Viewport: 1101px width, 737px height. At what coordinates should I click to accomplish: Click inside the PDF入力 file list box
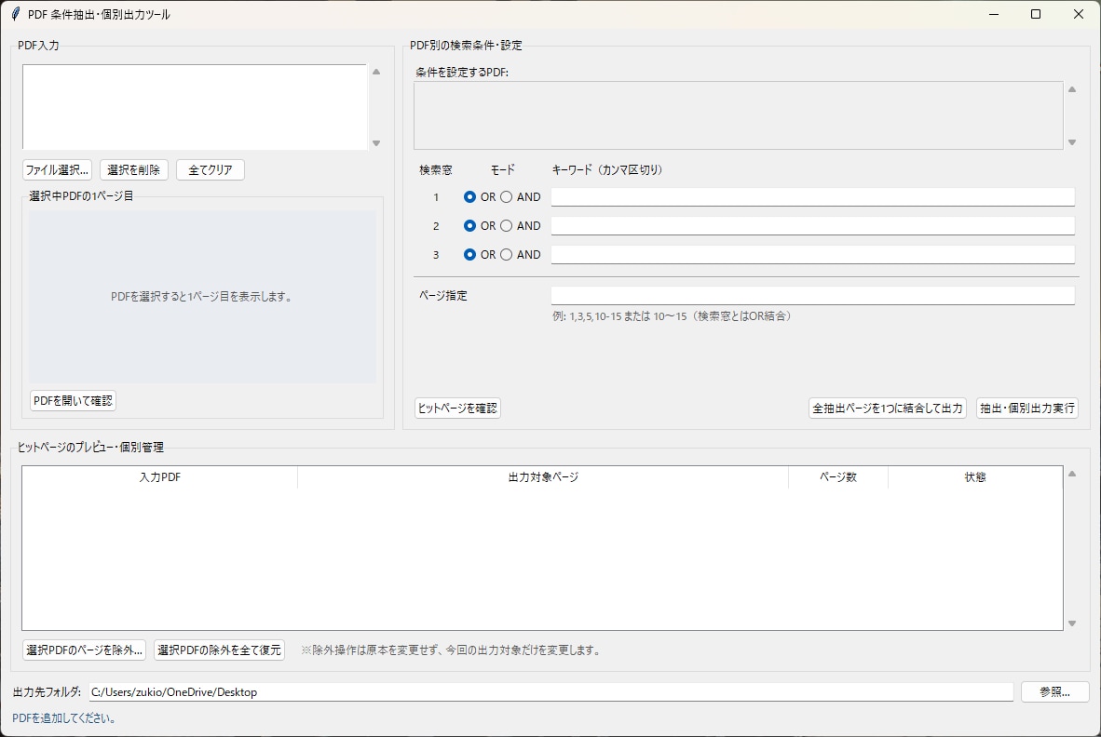click(195, 107)
